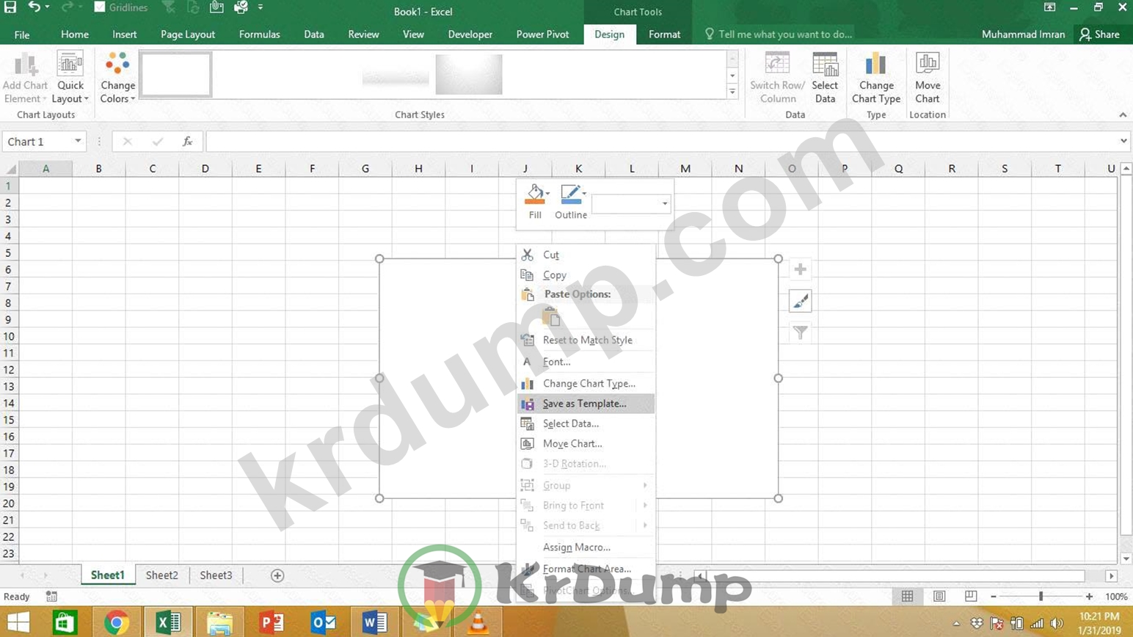Click the Insert Function fx icon
The height and width of the screenshot is (637, 1133).
[188, 142]
